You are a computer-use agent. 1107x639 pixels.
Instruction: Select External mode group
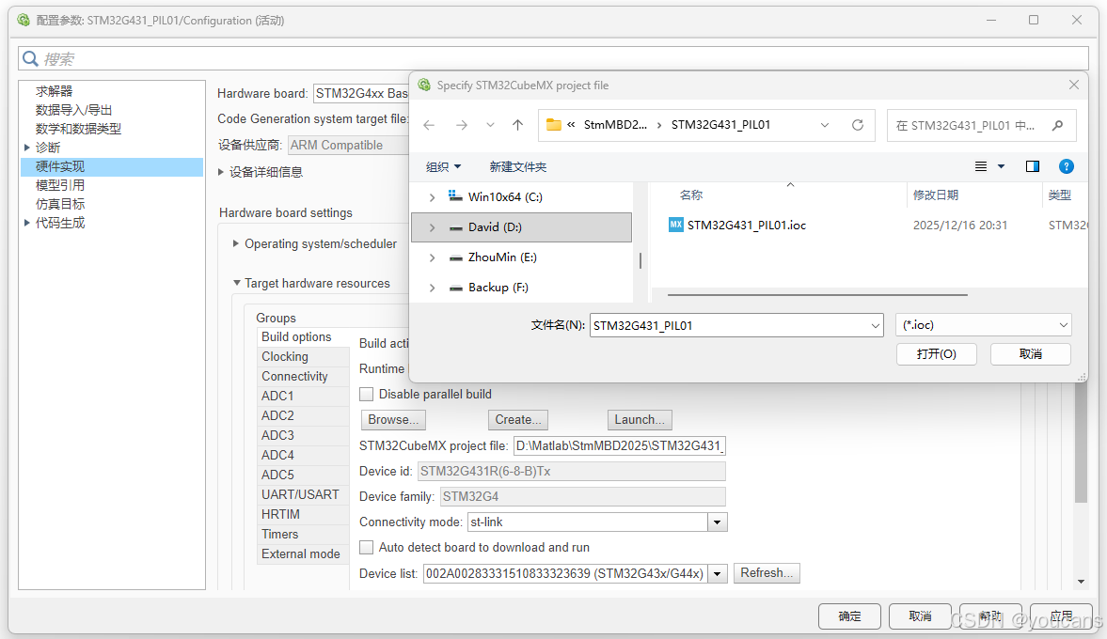click(304, 554)
